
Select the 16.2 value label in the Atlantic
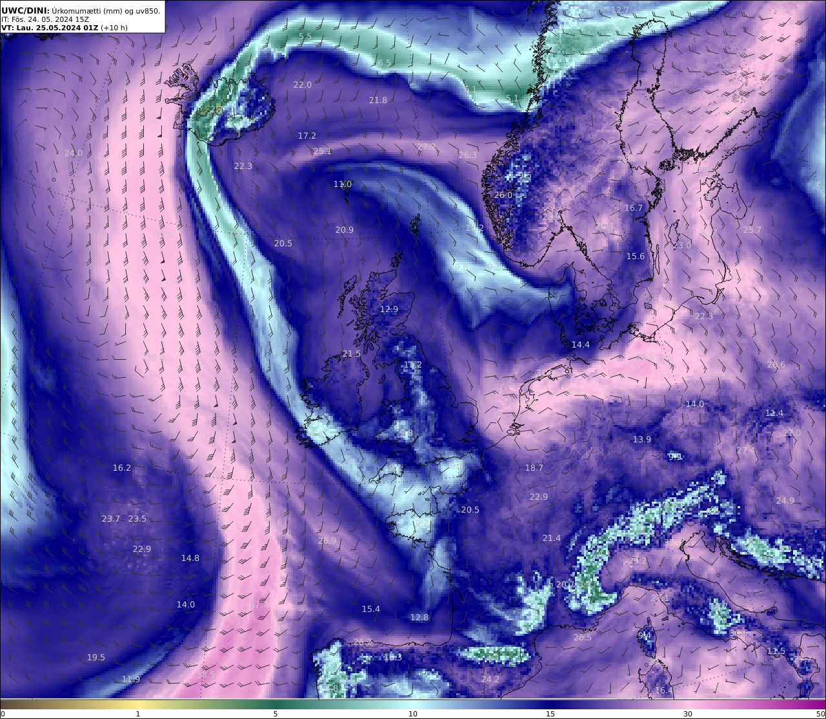click(122, 468)
